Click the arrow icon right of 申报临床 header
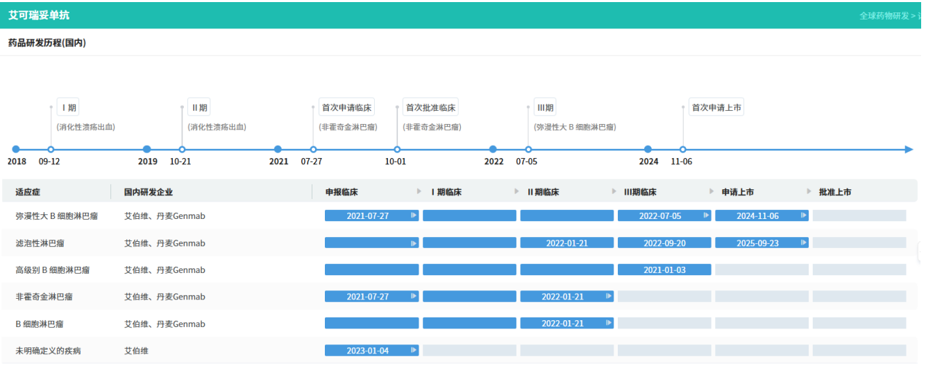Viewport: 926px width, 377px height. click(419, 192)
